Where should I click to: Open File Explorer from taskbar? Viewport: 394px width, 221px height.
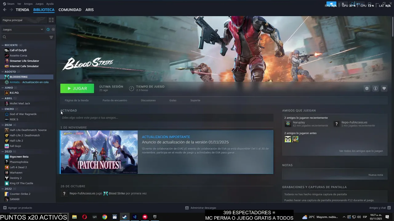tap(74, 217)
